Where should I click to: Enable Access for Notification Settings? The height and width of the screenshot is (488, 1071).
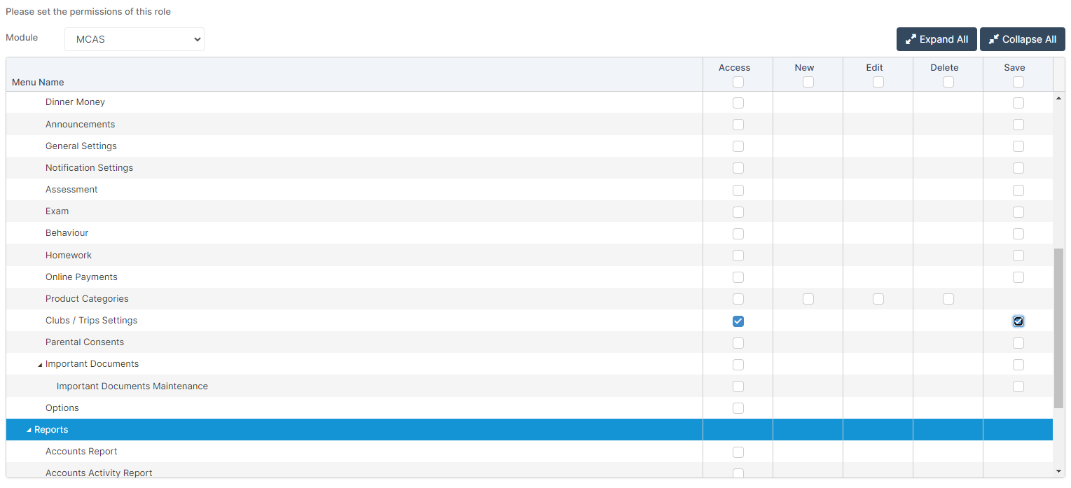click(x=738, y=168)
